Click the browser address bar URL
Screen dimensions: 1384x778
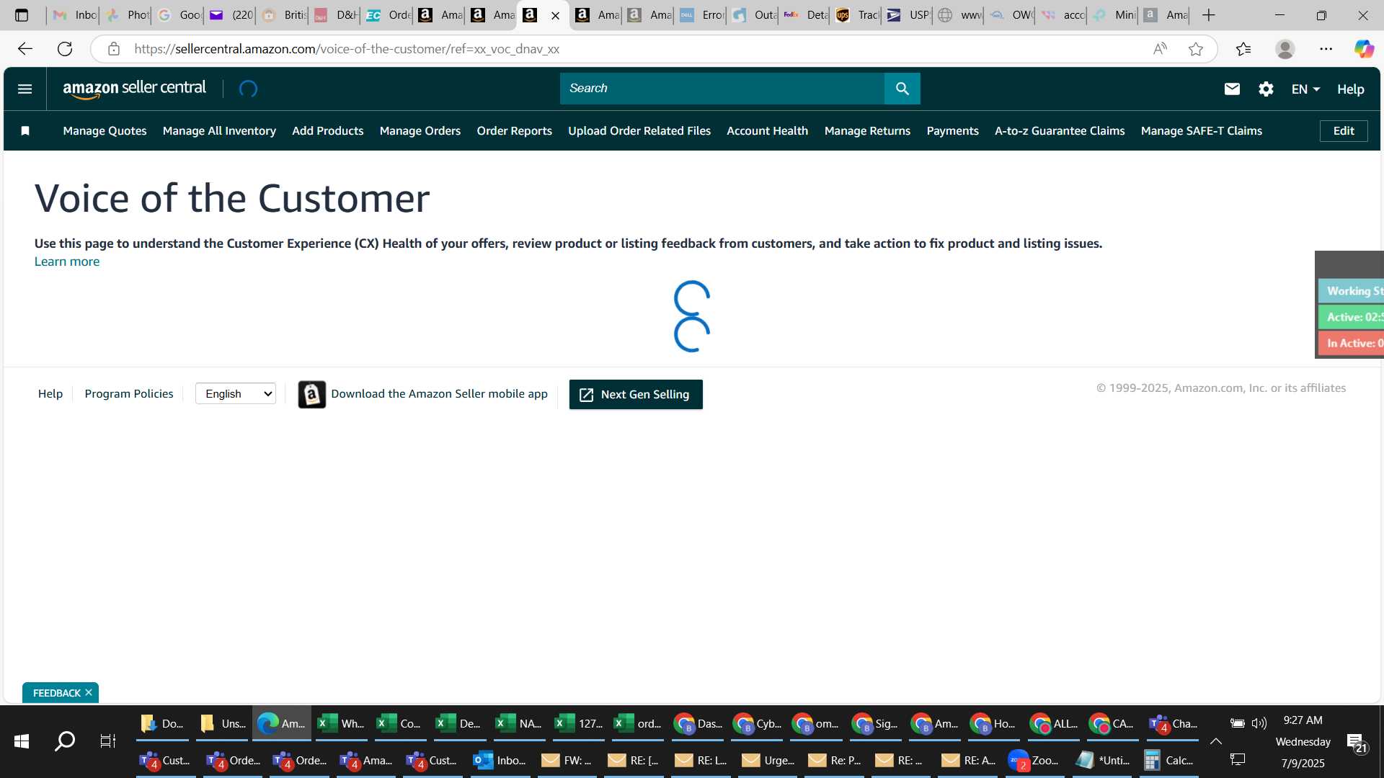[x=346, y=49]
